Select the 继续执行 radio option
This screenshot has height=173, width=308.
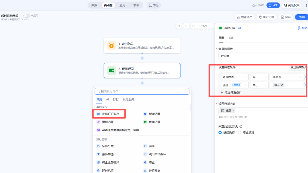(x=220, y=133)
